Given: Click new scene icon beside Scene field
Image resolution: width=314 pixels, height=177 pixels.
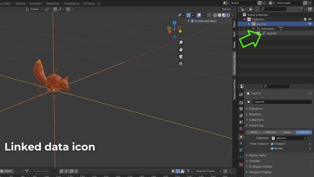Looking at the screenshot, I should point(260,3).
